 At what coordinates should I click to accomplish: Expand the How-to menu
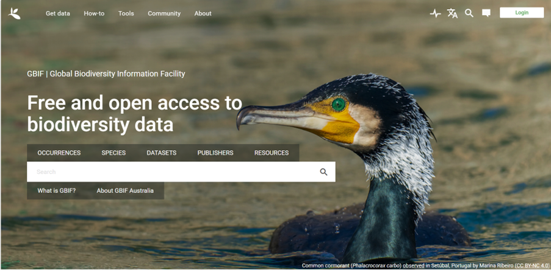94,13
